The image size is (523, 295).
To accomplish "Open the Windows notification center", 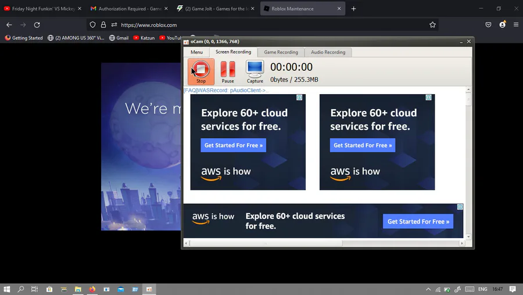I will 513,289.
